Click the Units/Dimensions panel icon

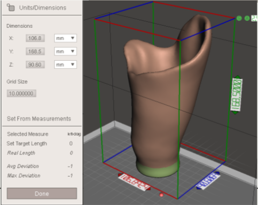(11, 7)
